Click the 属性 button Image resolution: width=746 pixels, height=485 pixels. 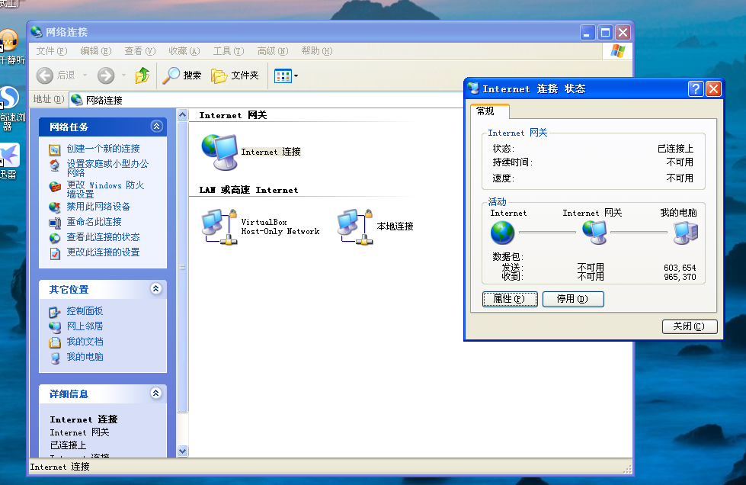coord(510,299)
